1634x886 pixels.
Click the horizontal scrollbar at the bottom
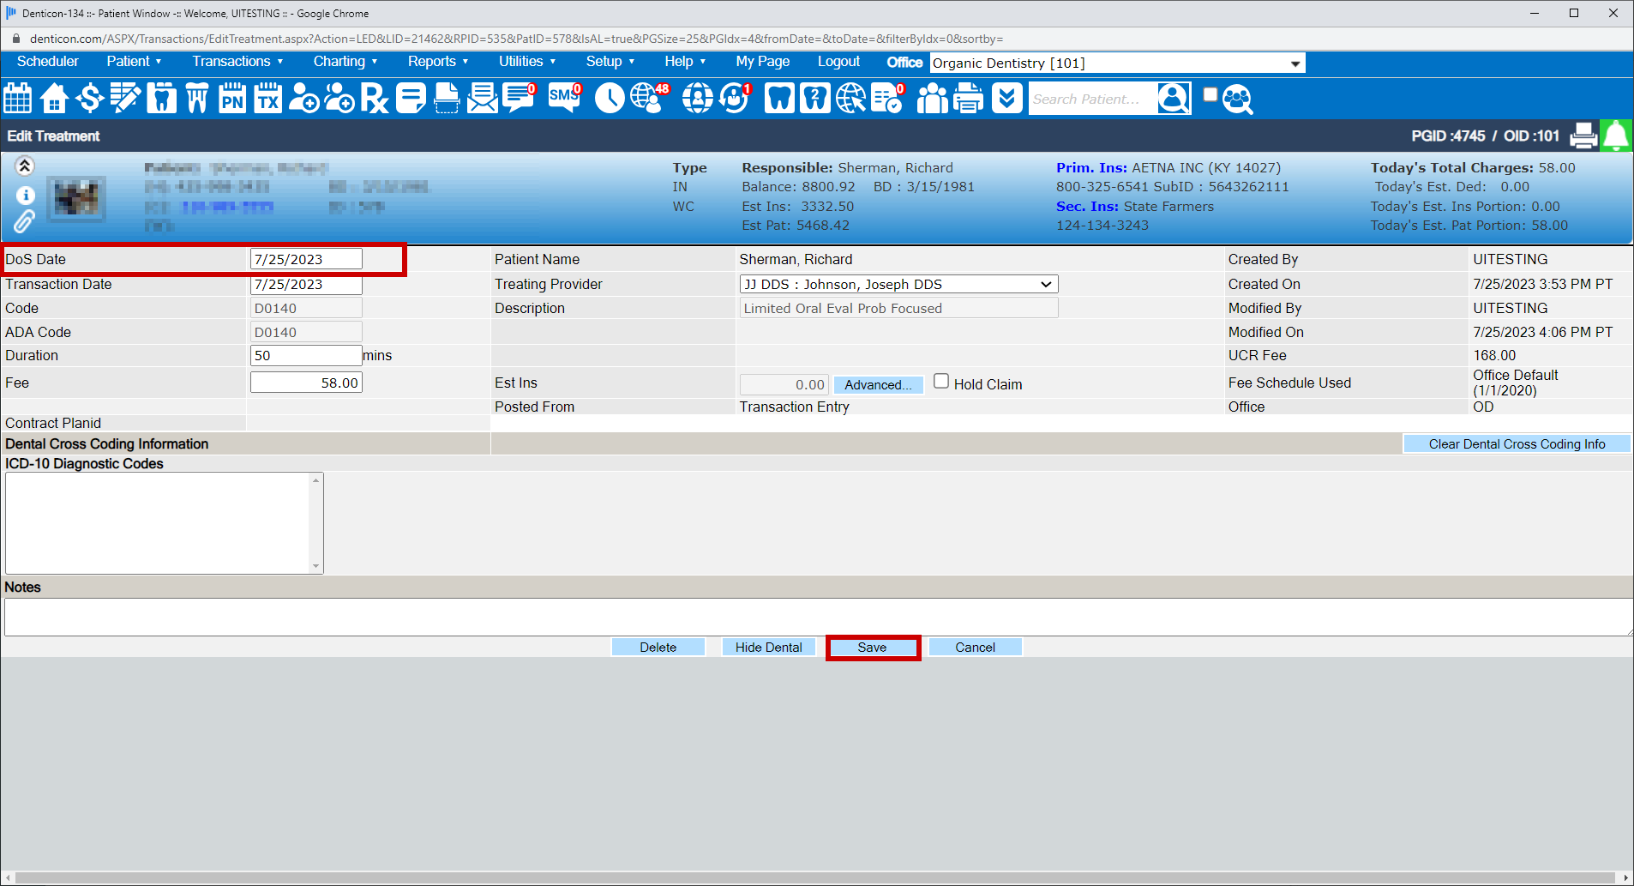[x=814, y=877]
